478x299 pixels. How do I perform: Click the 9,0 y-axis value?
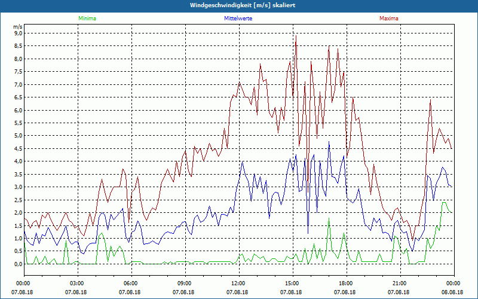click(18, 33)
